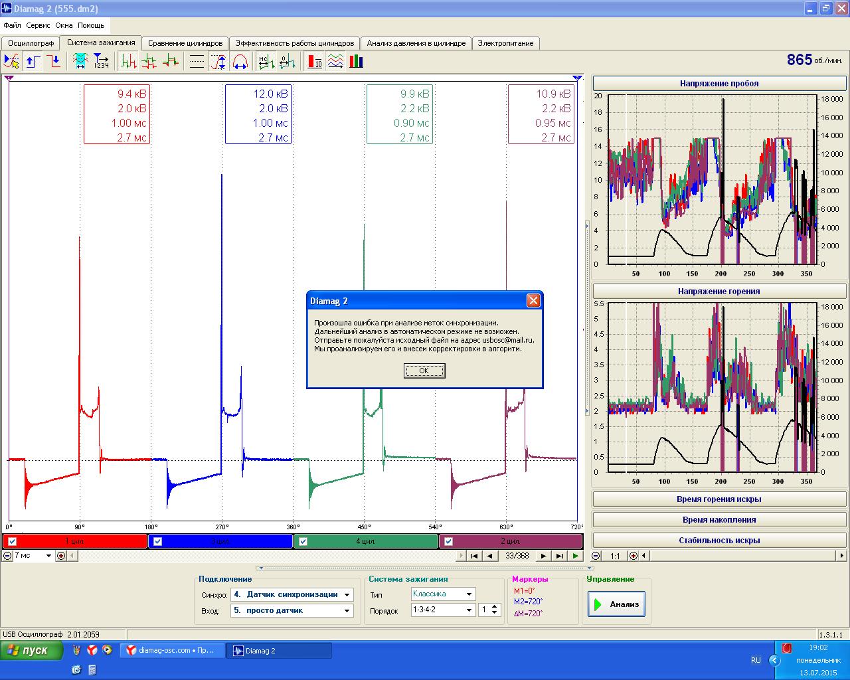Switch to Осциллограф tab
The height and width of the screenshot is (680, 850).
31,43
